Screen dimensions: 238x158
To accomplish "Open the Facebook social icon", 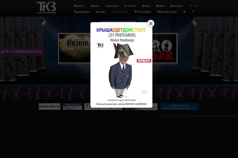I will 193,11.
